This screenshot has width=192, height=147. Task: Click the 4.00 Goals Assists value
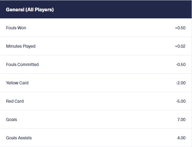[181, 138]
